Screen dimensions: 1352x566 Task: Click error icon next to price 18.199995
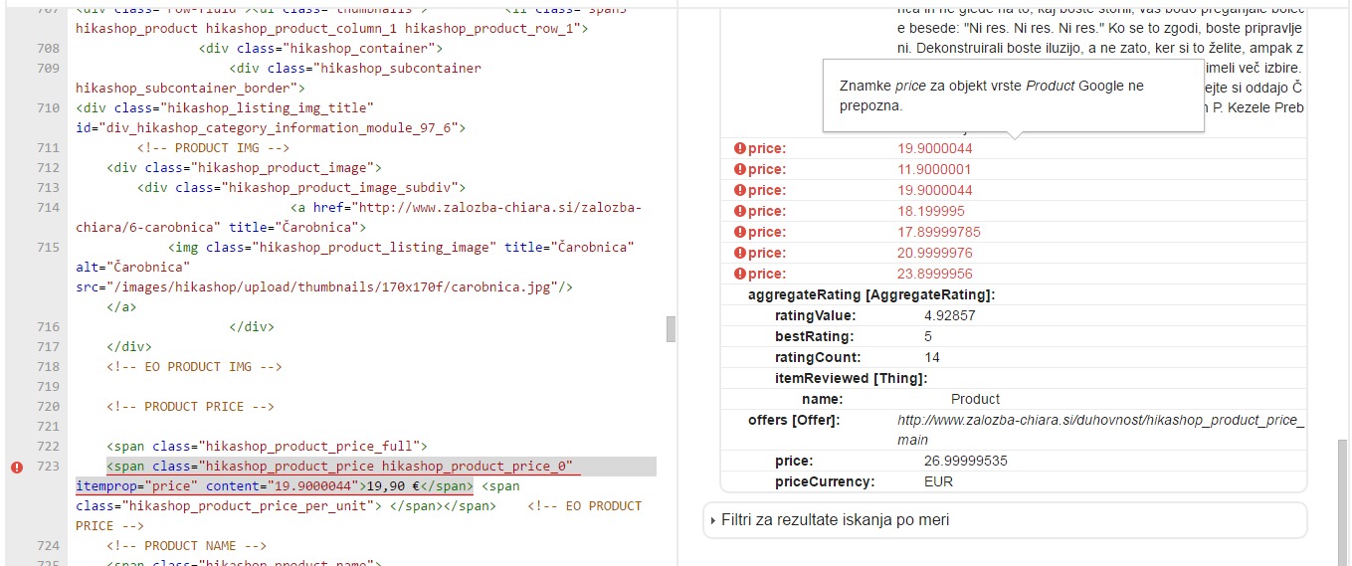[x=739, y=212]
